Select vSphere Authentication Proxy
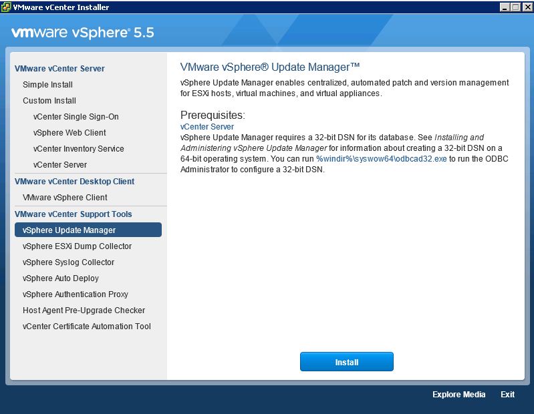This screenshot has height=414, width=534. pyautogui.click(x=76, y=294)
